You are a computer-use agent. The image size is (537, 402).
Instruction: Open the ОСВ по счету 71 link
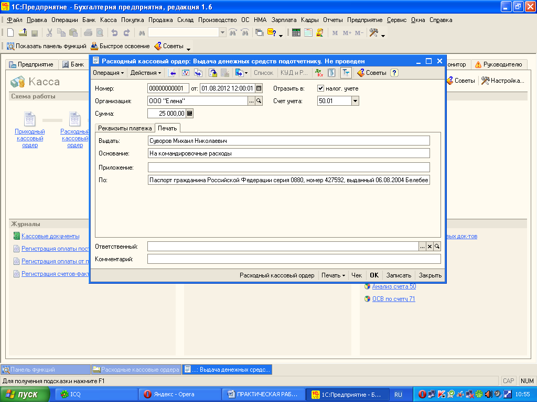pyautogui.click(x=393, y=299)
